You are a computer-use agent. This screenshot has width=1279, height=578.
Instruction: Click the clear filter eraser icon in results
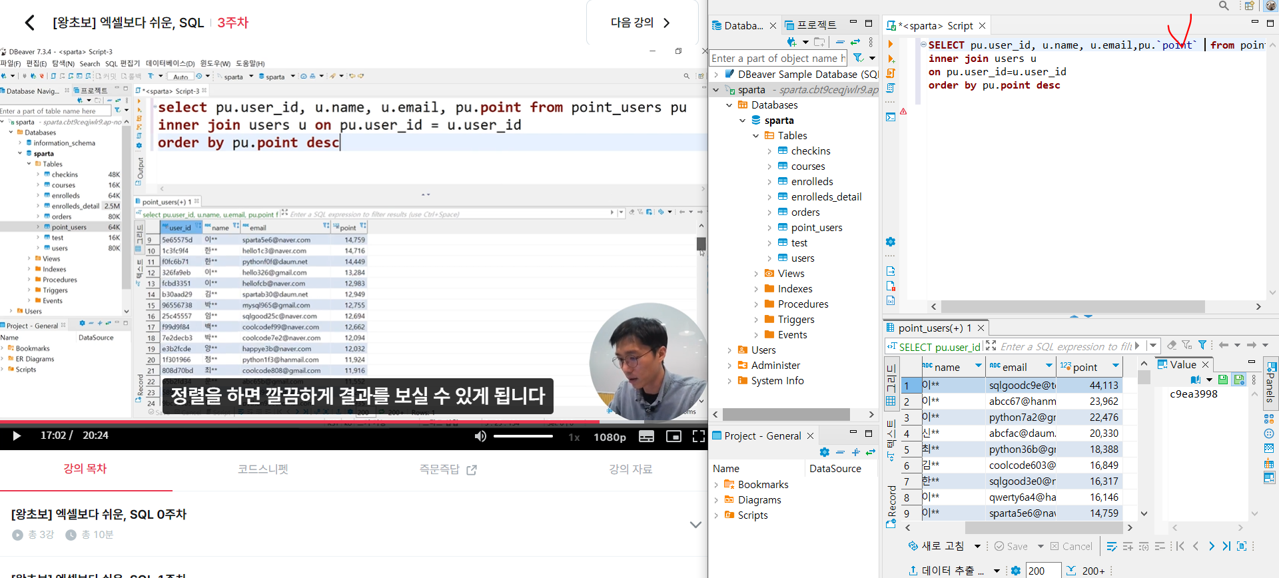1172,345
